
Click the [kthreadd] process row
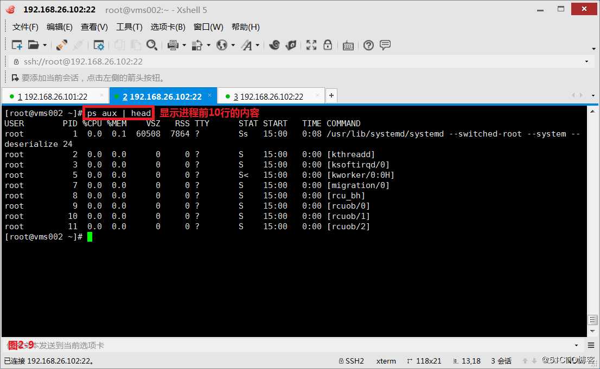[x=189, y=154]
